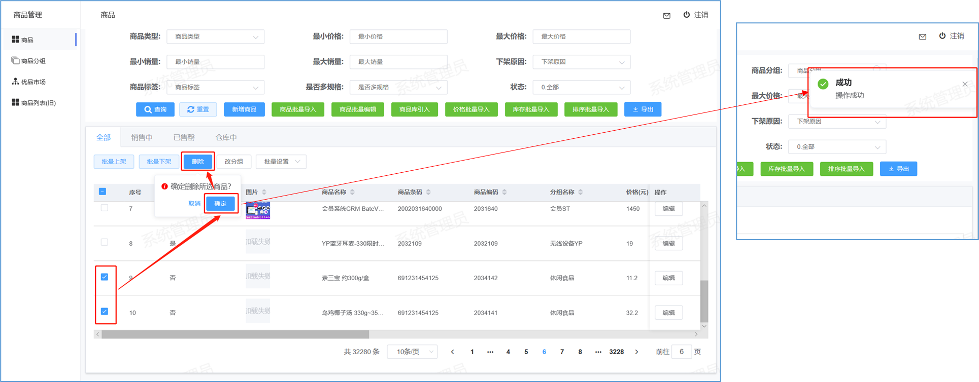Expand the 商品类型 dropdown
Screen dimensions: 979x382
pos(215,37)
